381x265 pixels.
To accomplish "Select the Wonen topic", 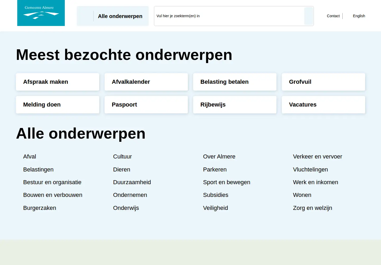I will coord(302,195).
